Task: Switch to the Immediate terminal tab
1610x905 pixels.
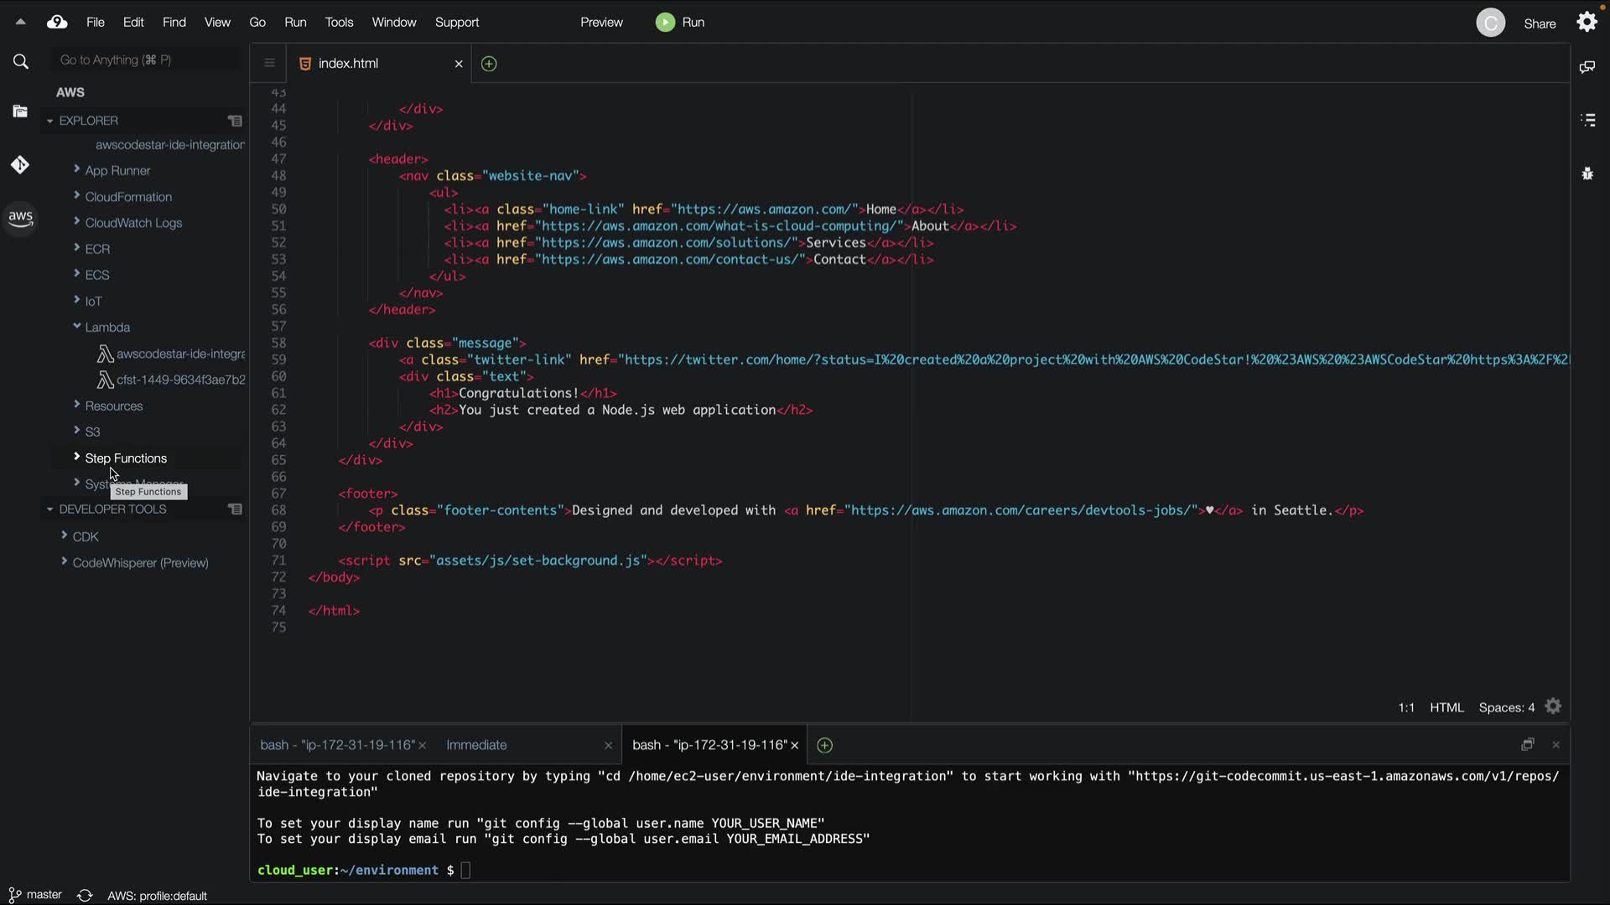Action: point(476,745)
